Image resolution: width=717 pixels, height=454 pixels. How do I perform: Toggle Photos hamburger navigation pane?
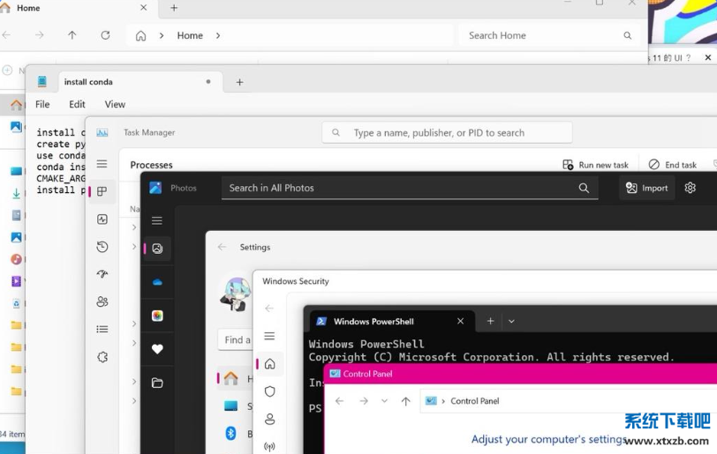click(157, 220)
